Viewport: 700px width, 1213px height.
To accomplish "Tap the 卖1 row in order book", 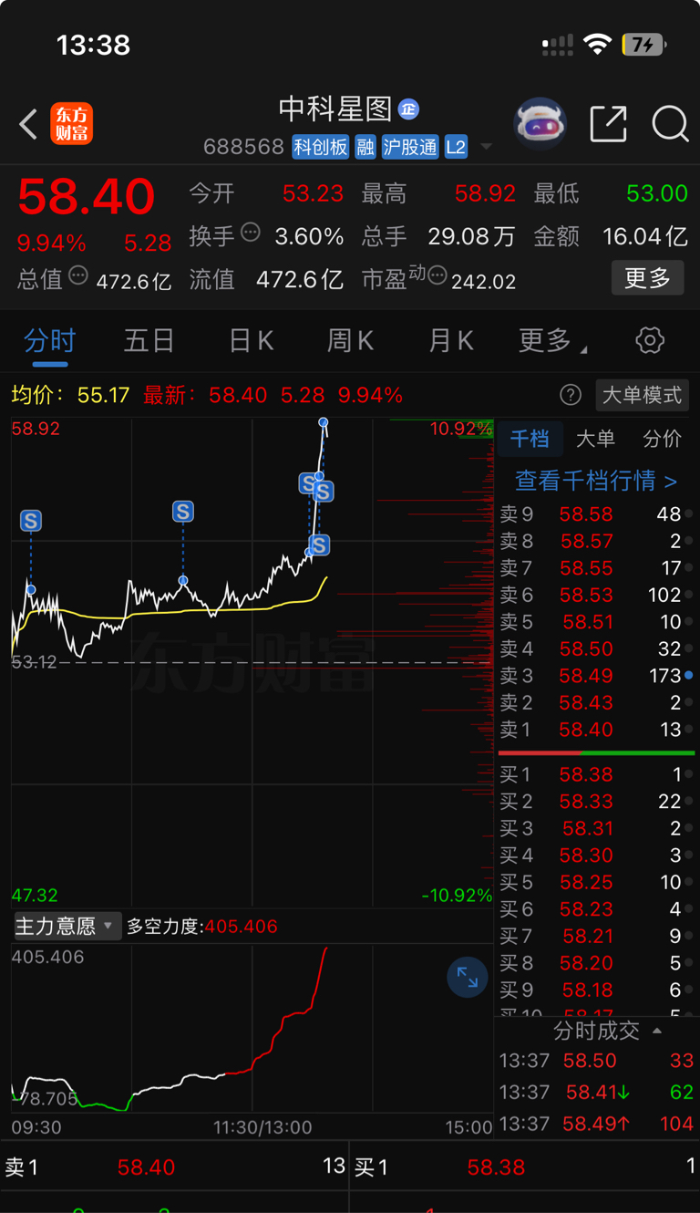I will tap(596, 730).
